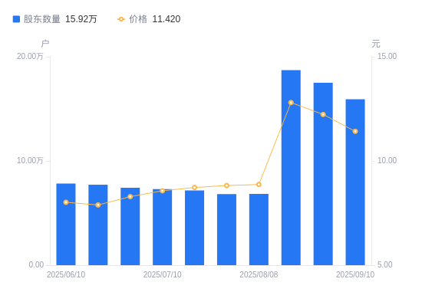Click the 股东数量 legend label

41,19
